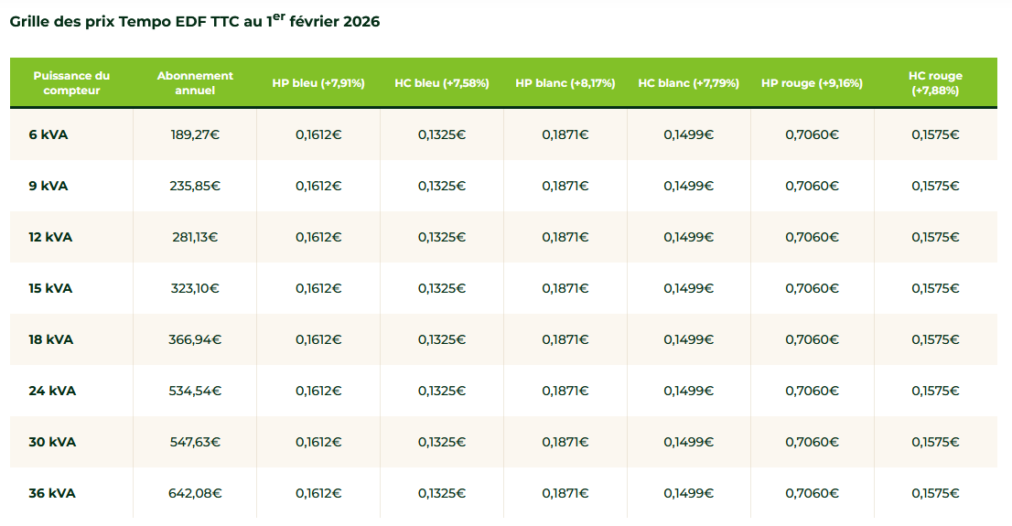Click the "HC rouge (+7,88%)" header
Screen dimensions: 1012x526
[x=935, y=83]
